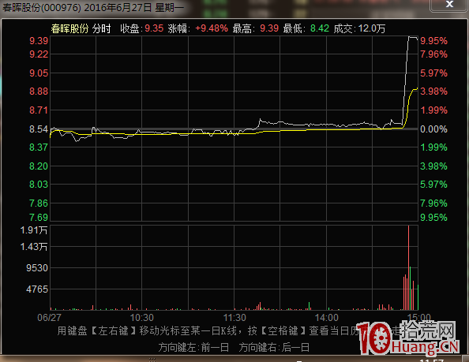The image size is (469, 362).
Task: Click the yellow stock name 春晖股份
Action: click(x=69, y=28)
